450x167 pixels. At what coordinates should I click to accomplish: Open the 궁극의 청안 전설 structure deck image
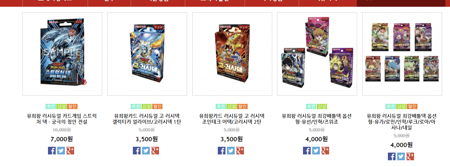tap(62, 54)
